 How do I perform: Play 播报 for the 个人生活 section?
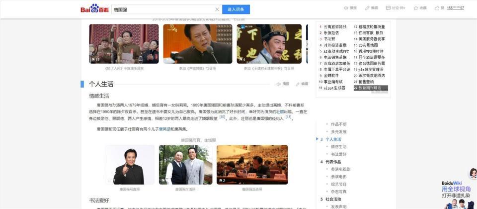283,84
